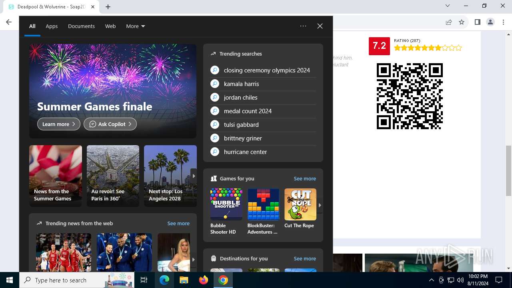Launch Microsoft Edge from taskbar
Screen dimensions: 512x288
pyautogui.click(x=164, y=280)
